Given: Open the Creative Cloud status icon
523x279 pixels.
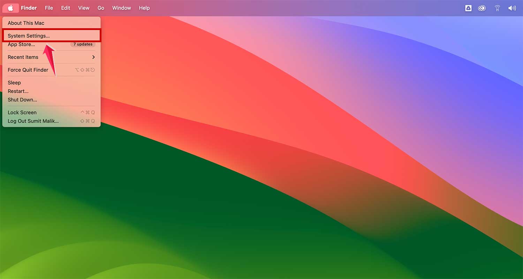Looking at the screenshot, I should 482,8.
